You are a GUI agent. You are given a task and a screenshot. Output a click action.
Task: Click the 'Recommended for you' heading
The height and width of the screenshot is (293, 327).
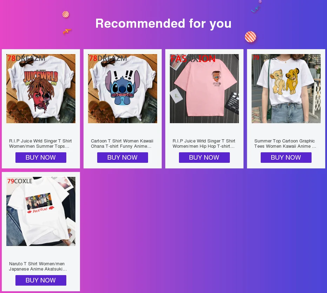(x=163, y=24)
